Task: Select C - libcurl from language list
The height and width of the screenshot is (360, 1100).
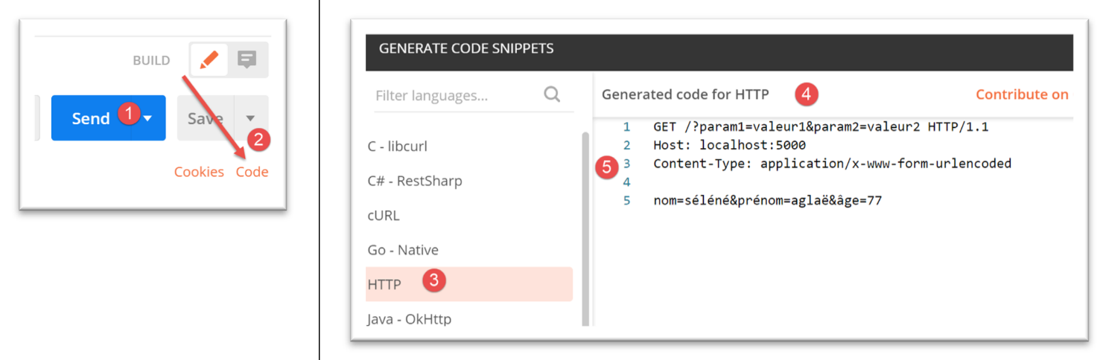Action: coord(398,147)
